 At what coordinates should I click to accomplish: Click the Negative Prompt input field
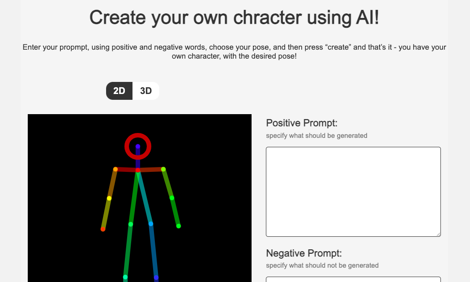tap(354, 279)
